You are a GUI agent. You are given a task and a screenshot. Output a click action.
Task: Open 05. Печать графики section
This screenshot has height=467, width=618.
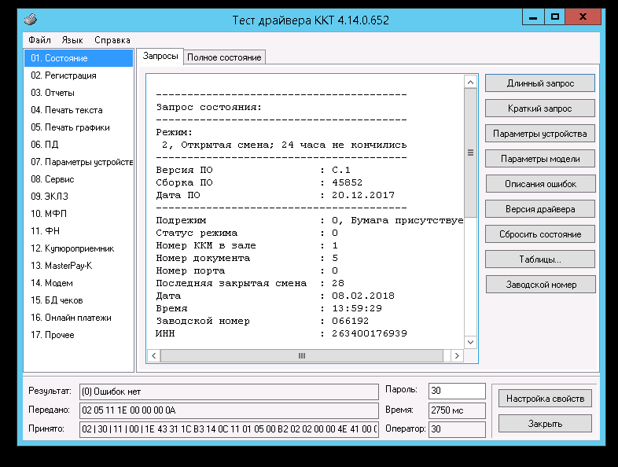coord(79,127)
